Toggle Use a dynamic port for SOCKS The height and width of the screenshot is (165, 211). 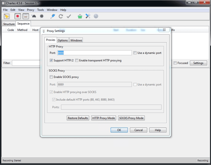135,84
